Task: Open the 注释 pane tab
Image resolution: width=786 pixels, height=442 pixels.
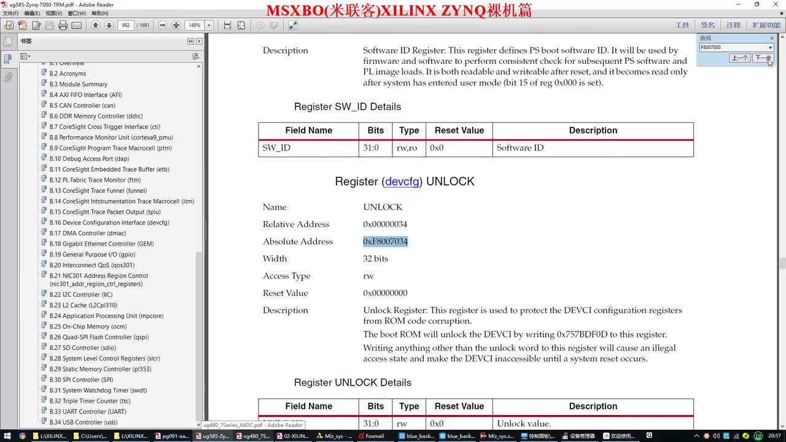Action: (x=734, y=25)
